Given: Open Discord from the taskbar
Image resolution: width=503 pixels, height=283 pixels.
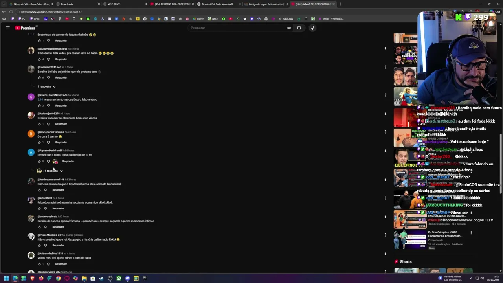Looking at the screenshot, I should click(x=127, y=278).
